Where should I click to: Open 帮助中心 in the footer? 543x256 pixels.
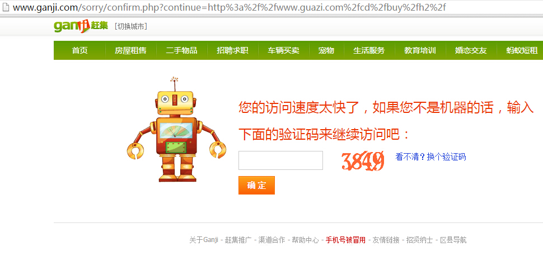(305, 240)
